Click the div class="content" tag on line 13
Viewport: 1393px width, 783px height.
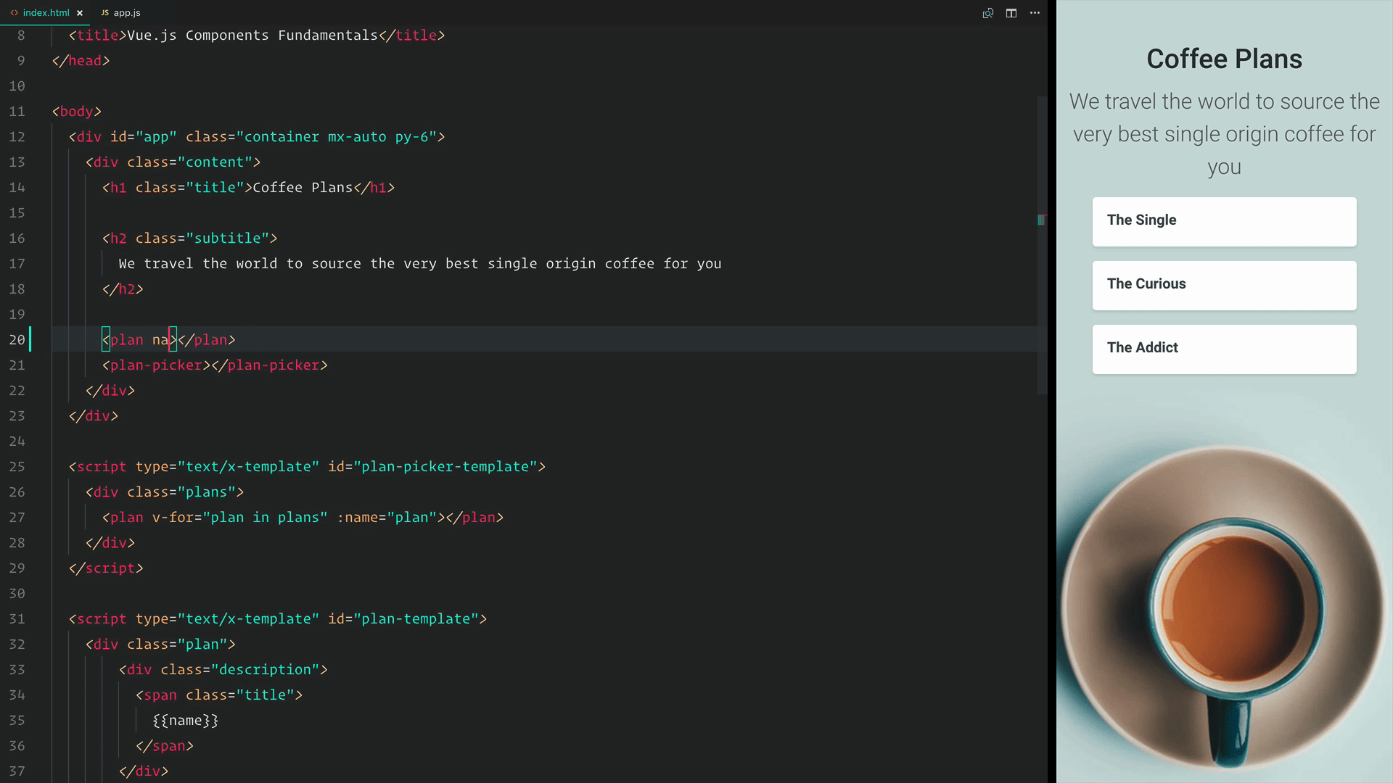(x=173, y=162)
